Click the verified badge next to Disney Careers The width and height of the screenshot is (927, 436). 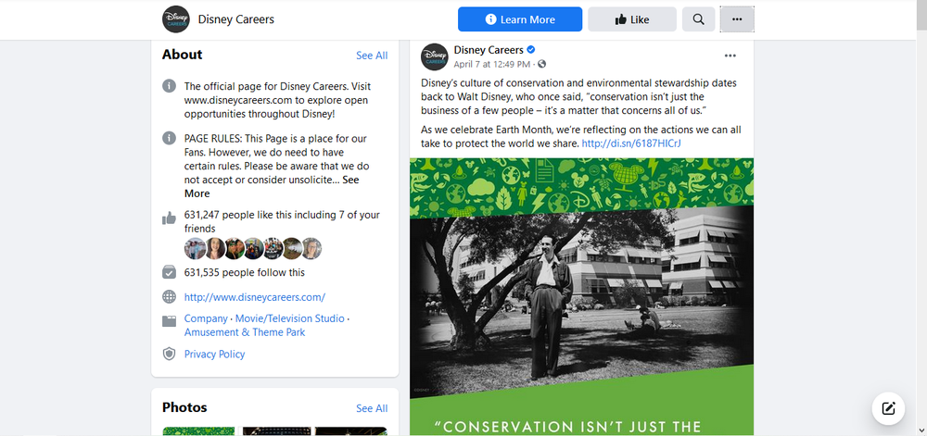(x=531, y=50)
